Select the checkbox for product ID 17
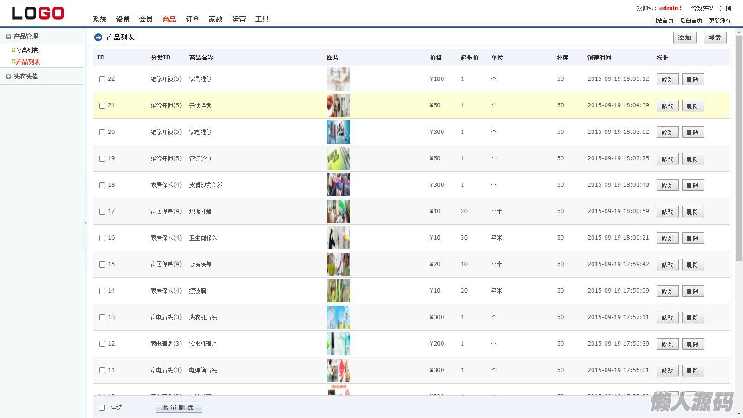 click(x=102, y=212)
